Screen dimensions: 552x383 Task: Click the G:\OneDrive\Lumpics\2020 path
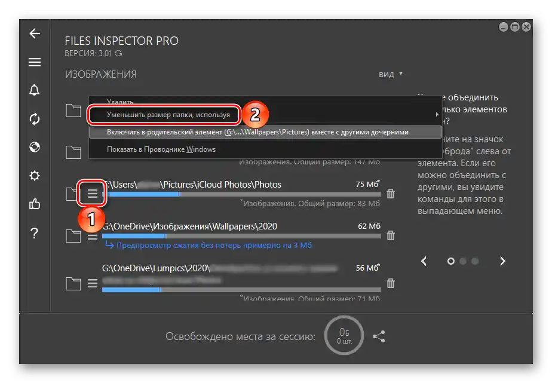pyautogui.click(x=157, y=268)
